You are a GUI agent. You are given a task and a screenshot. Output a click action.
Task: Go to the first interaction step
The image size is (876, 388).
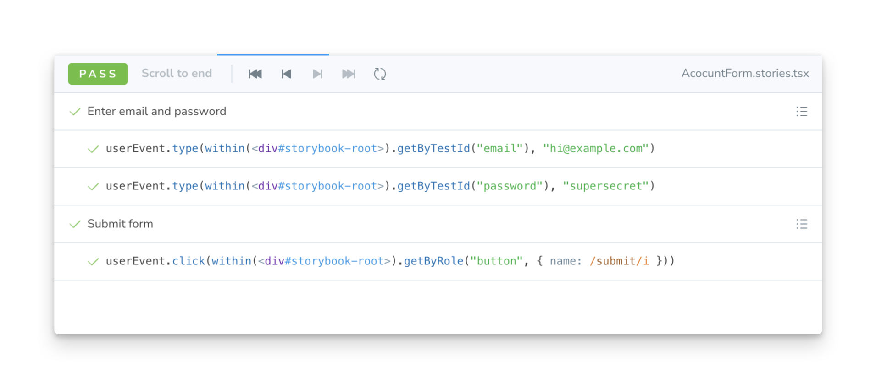coord(255,74)
